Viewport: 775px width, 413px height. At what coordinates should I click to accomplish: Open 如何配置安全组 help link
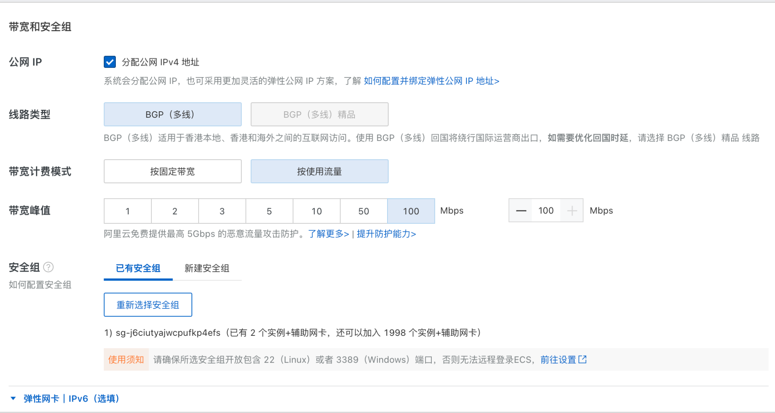tap(40, 285)
